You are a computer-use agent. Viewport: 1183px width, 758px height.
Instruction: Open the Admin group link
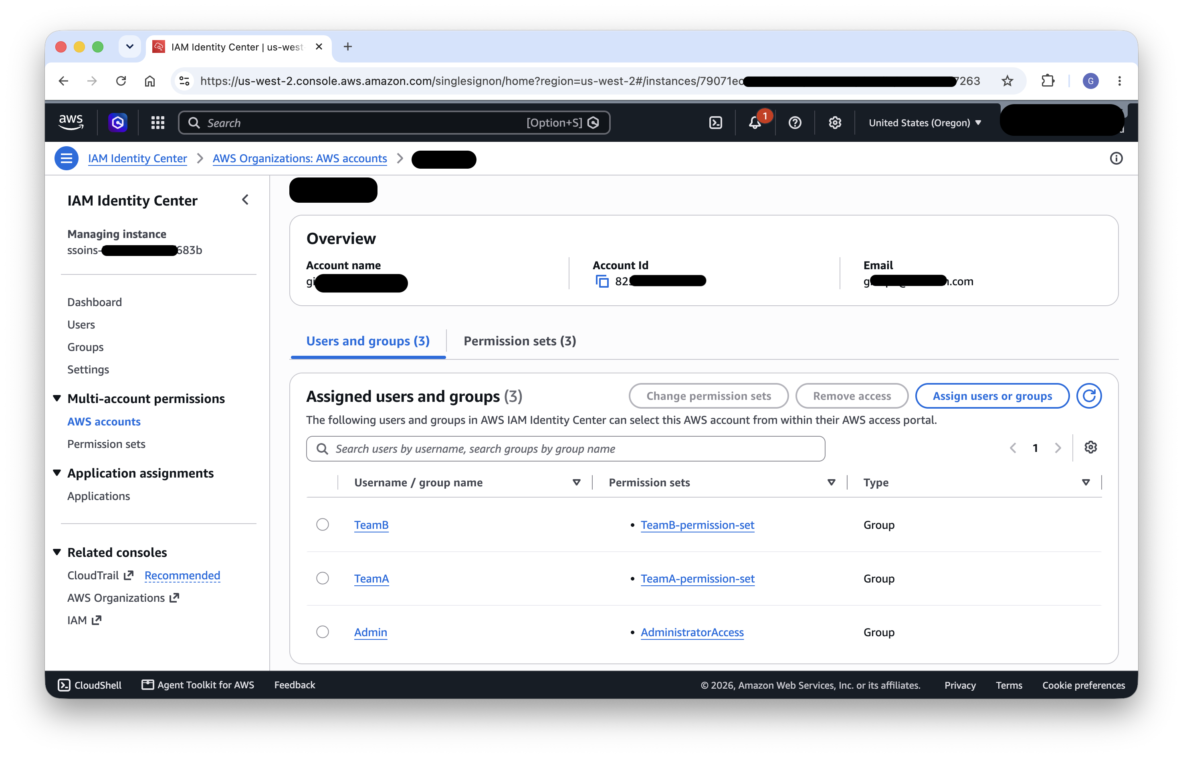(x=370, y=633)
